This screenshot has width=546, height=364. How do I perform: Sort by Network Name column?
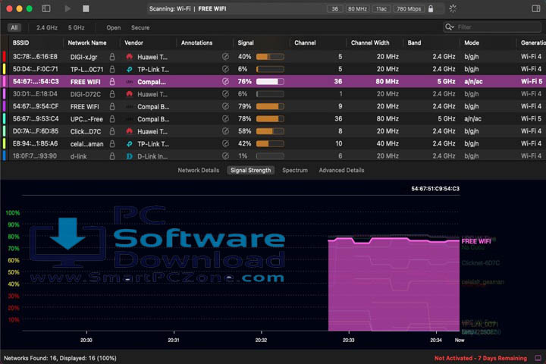[x=87, y=42]
